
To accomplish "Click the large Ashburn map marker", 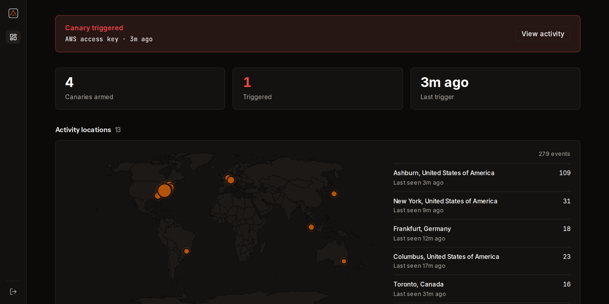I will 164,191.
